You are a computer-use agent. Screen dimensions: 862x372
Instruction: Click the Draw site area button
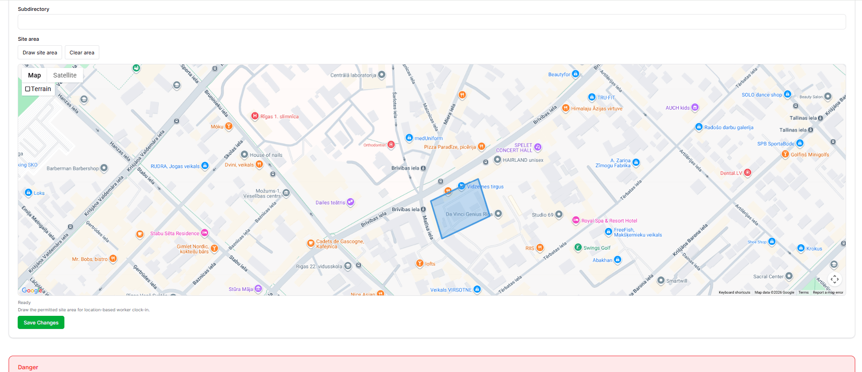click(x=40, y=53)
